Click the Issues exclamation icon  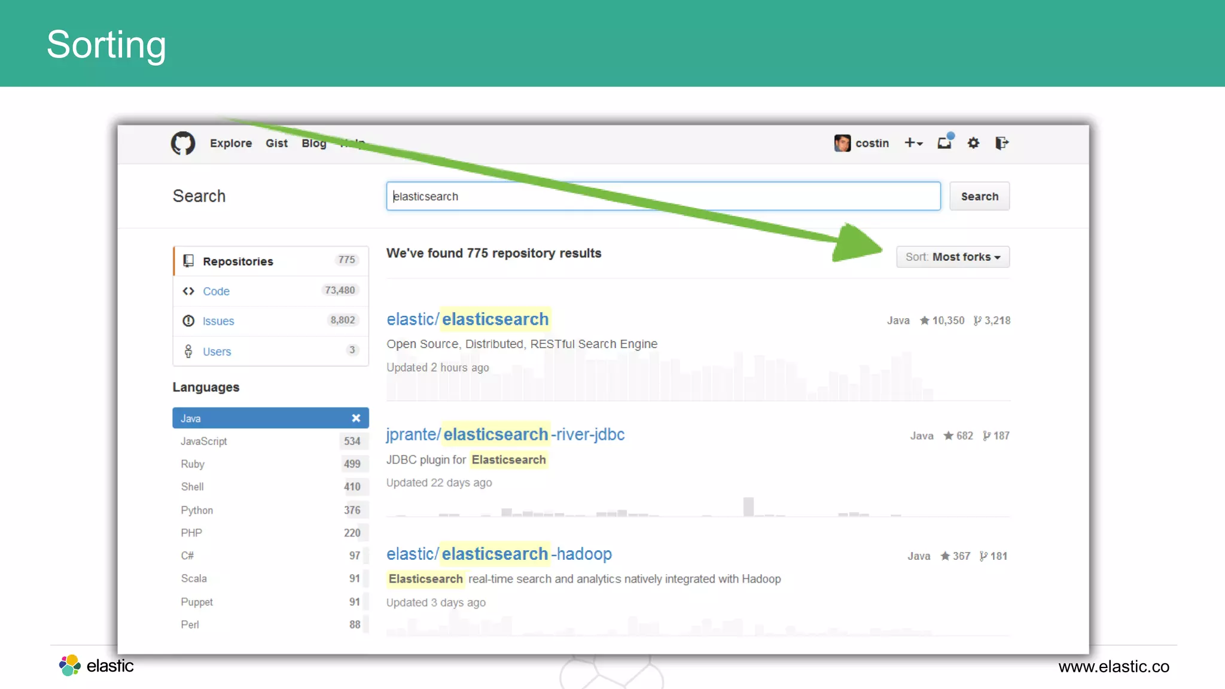(x=188, y=321)
